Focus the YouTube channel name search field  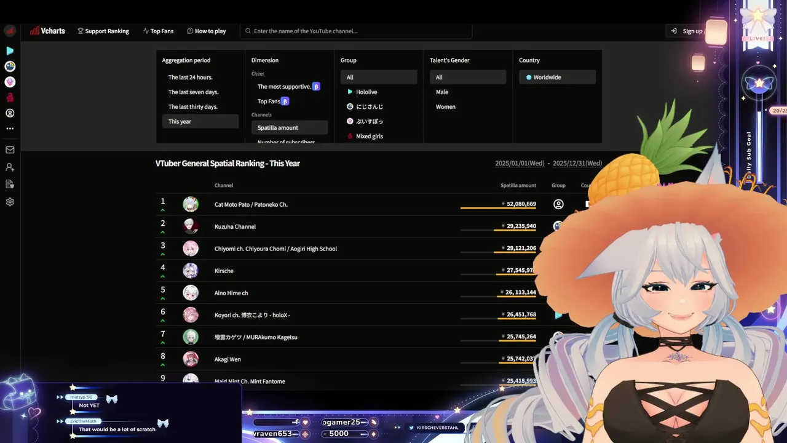tap(356, 31)
